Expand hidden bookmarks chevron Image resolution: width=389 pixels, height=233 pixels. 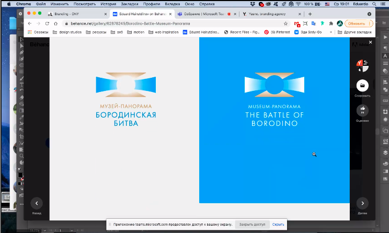pyautogui.click(x=330, y=32)
